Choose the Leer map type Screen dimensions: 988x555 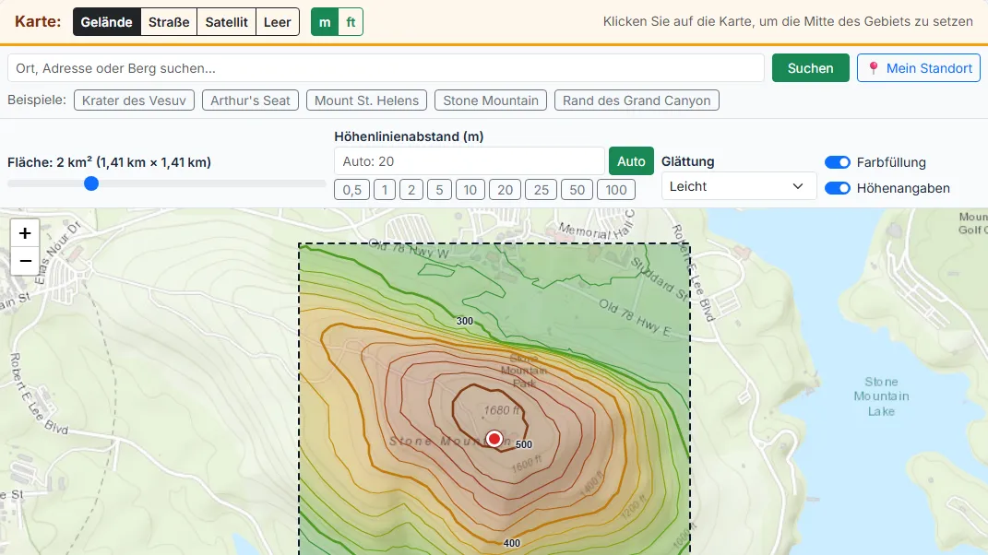pos(278,22)
